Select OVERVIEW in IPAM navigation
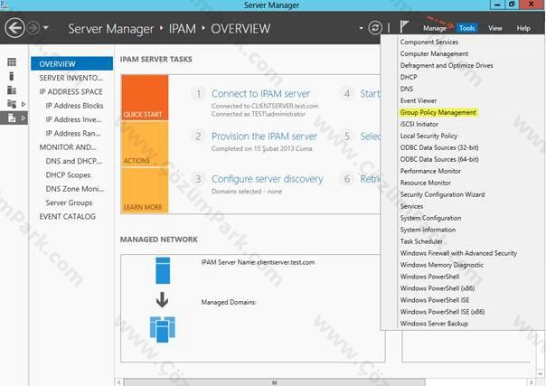 pyautogui.click(x=71, y=63)
